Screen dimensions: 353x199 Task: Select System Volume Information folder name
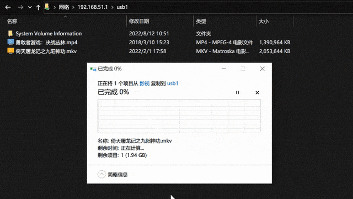click(49, 33)
